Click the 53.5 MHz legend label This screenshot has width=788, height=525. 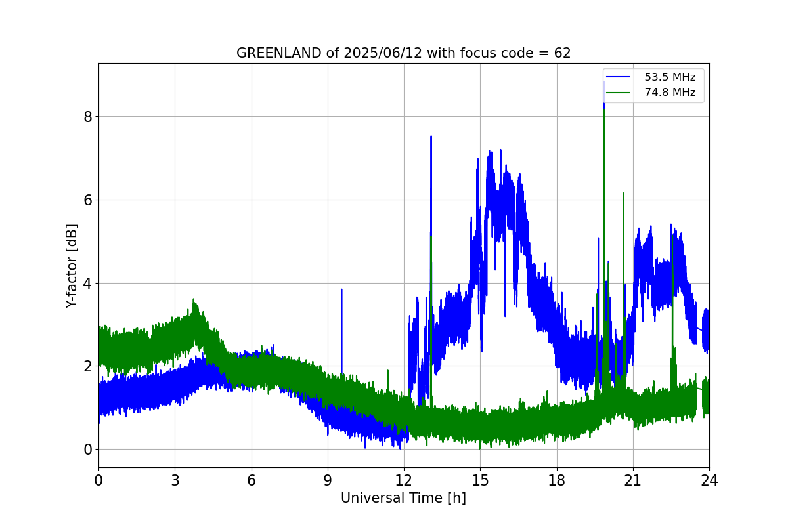670,77
